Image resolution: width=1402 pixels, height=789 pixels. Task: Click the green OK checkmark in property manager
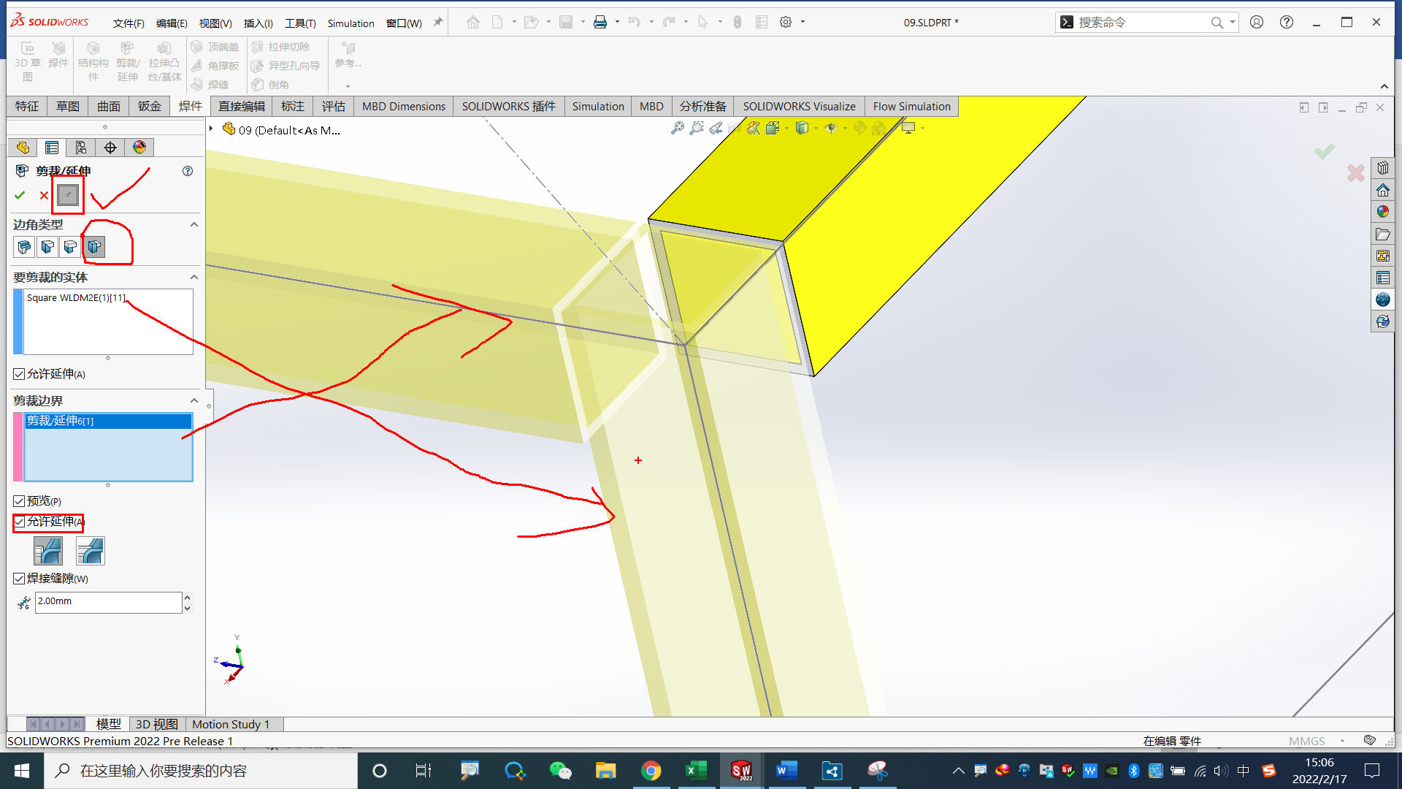point(20,195)
